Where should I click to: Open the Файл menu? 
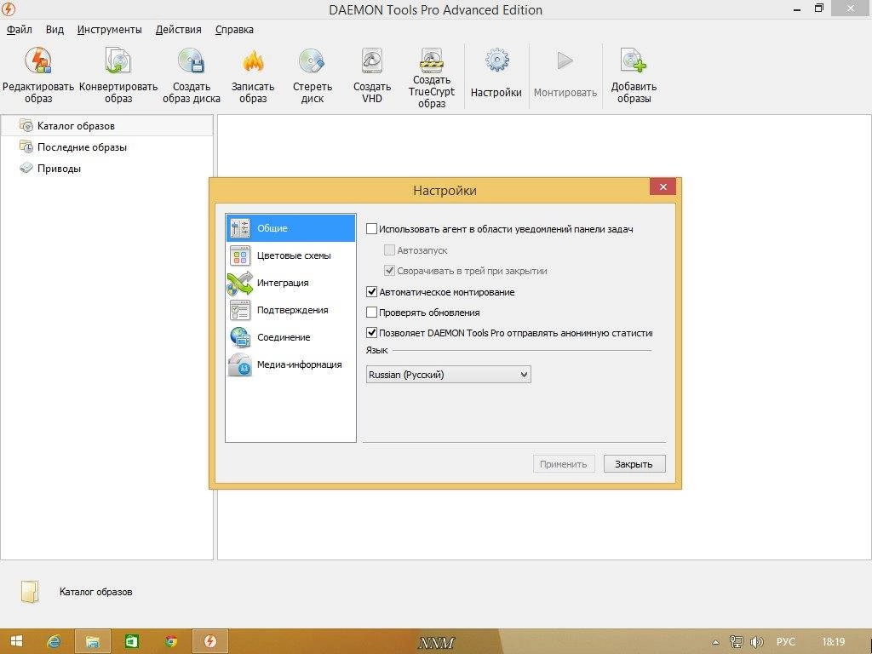click(19, 30)
